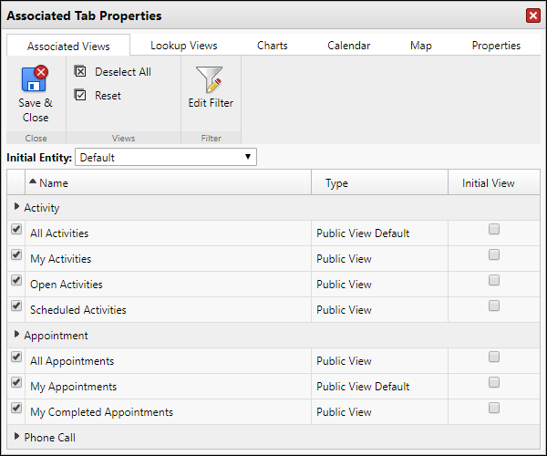Click the Save & Close disk icon

(x=35, y=78)
